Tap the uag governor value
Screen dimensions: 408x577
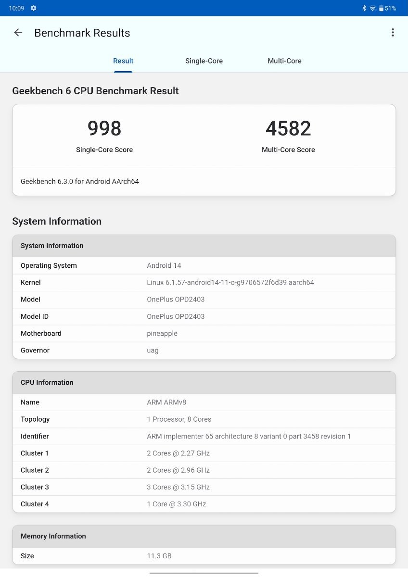153,351
